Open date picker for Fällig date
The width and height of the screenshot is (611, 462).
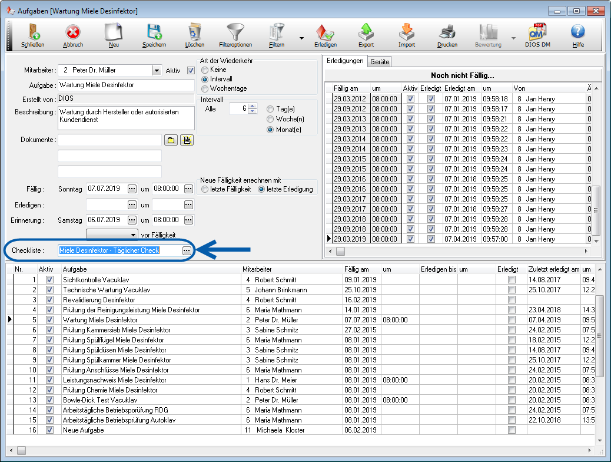point(132,189)
